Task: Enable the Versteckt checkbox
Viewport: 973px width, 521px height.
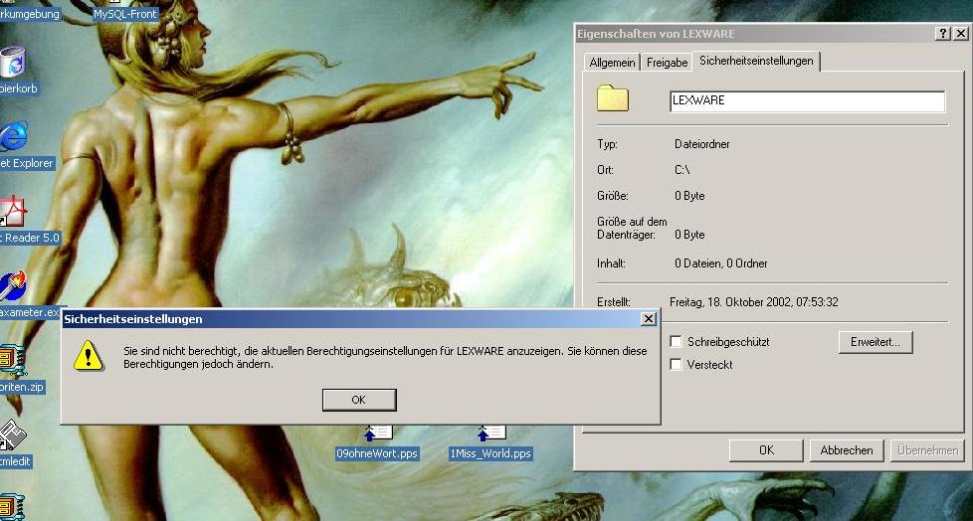Action: 676,365
